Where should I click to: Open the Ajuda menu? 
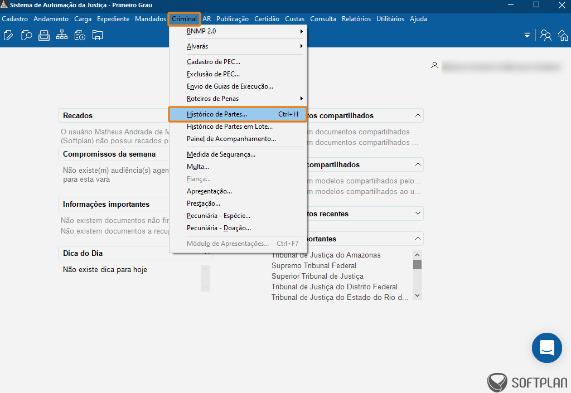418,19
